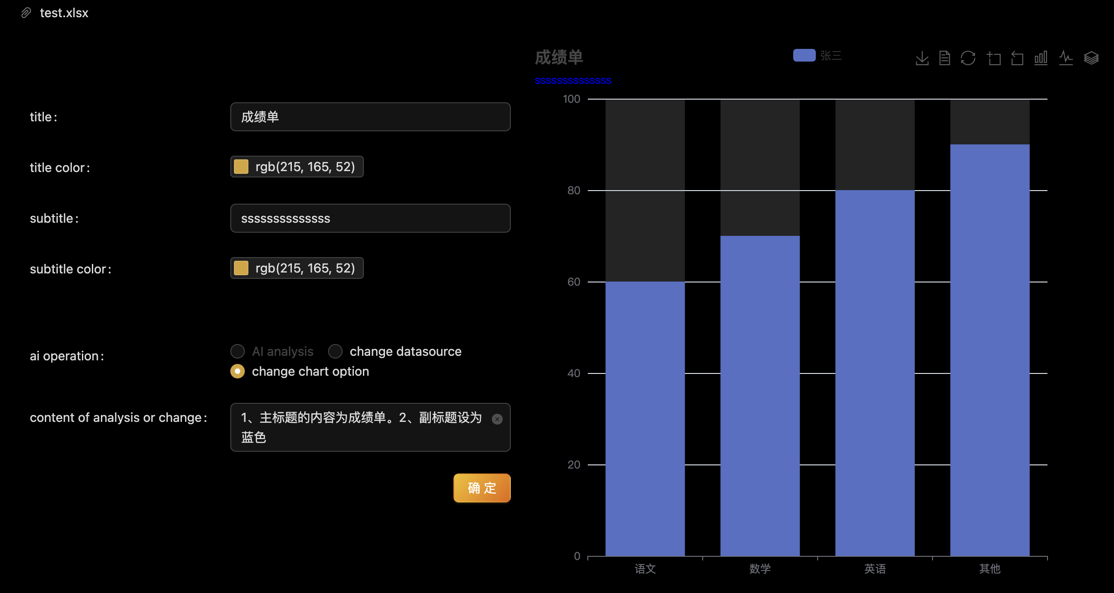
Task: Select the change datasource radio button
Action: tap(335, 351)
